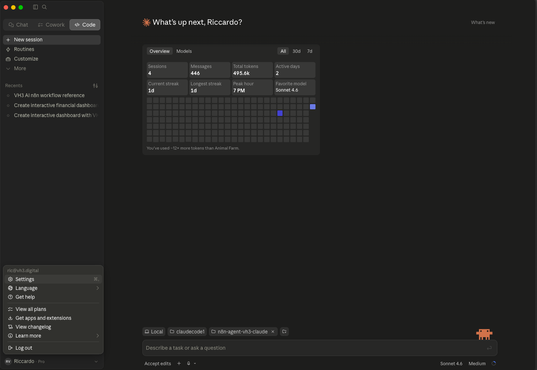Choose Get help in account menu
This screenshot has width=537, height=370.
click(x=53, y=297)
